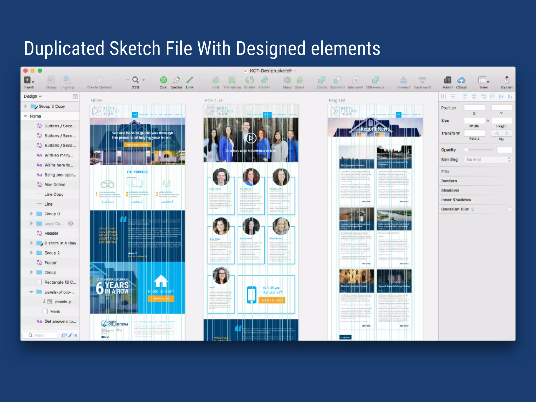Click zoom in plus button
Screen dimensions: 536x402
(x=144, y=80)
